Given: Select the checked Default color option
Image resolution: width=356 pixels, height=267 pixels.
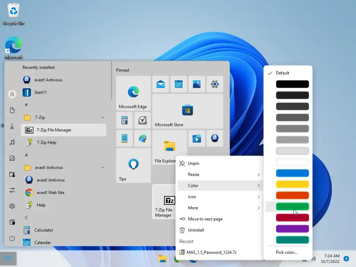Looking at the screenshot, I should point(288,73).
